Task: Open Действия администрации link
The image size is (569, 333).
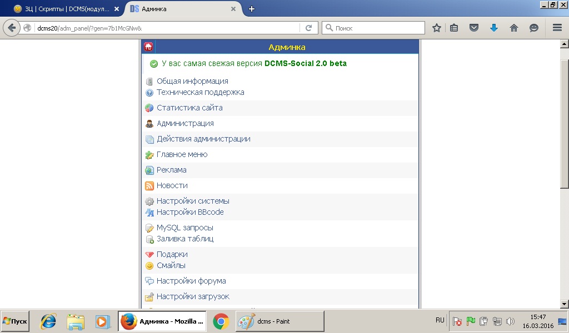Action: (203, 139)
